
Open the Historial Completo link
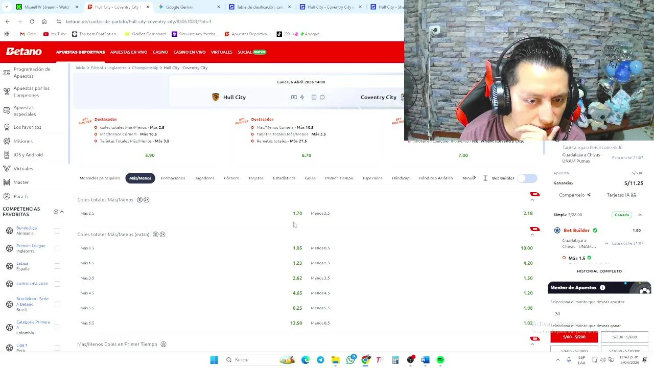point(599,271)
